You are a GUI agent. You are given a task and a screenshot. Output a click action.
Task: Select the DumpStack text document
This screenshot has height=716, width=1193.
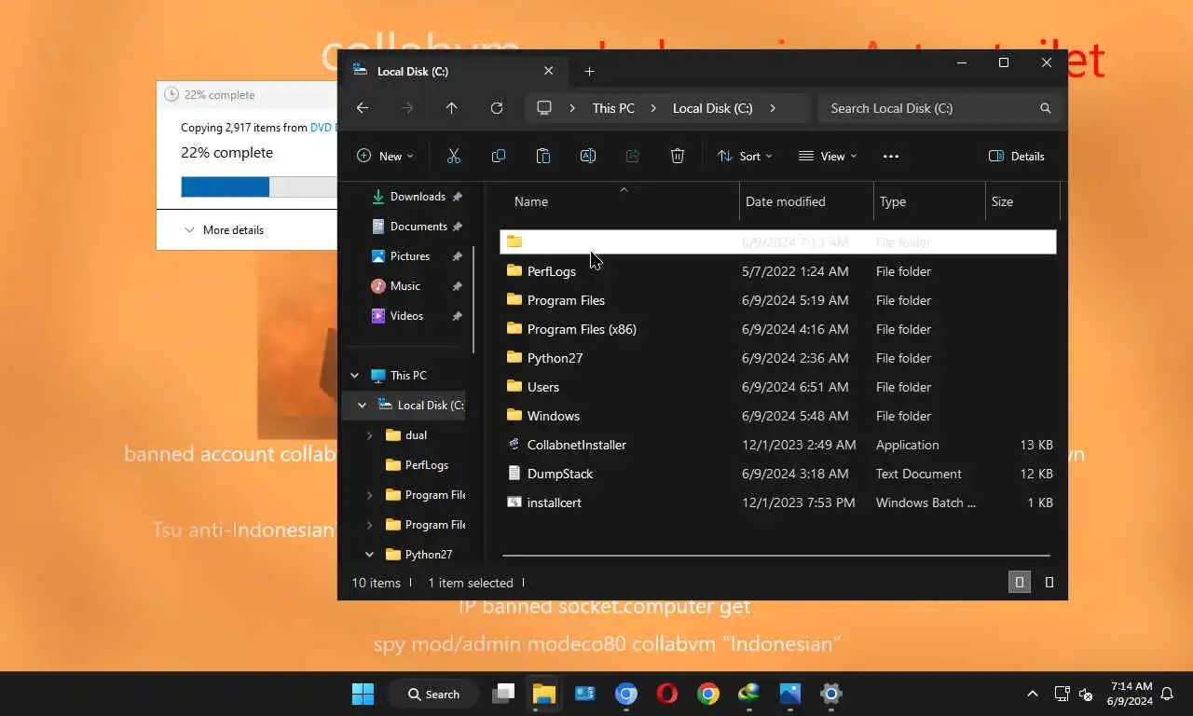779,474
